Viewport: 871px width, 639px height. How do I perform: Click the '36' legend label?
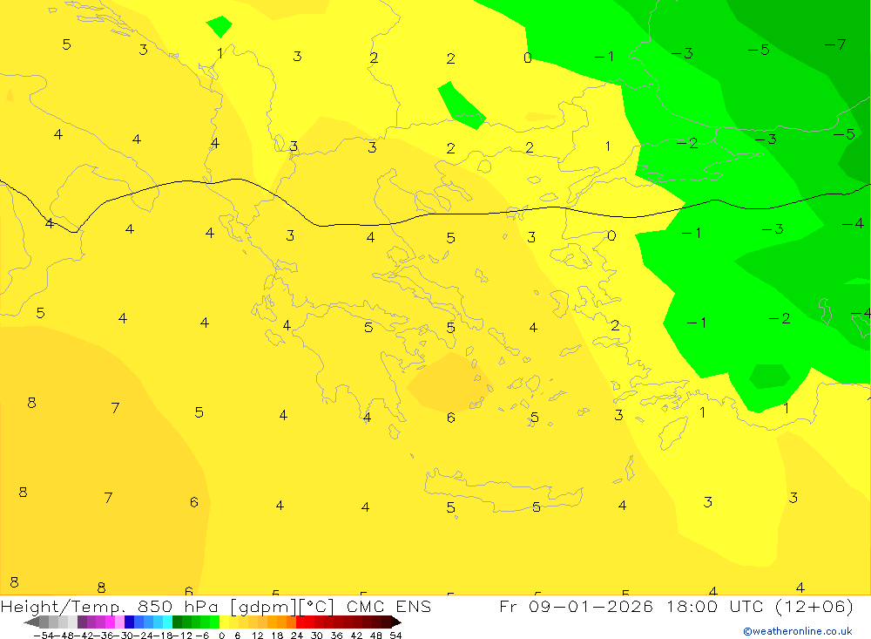pos(336,636)
